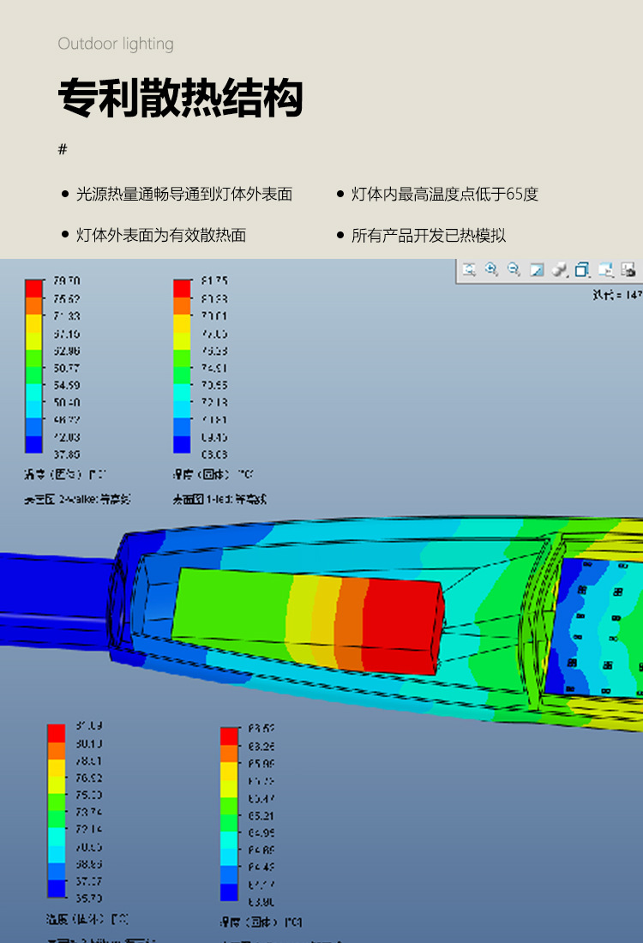Click the zoom in magnifier icon

[x=491, y=269]
